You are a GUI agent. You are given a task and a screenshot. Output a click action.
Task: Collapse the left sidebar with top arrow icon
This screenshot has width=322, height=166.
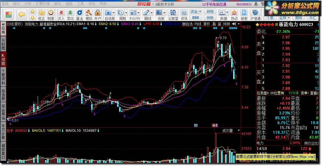[x=3, y=24]
